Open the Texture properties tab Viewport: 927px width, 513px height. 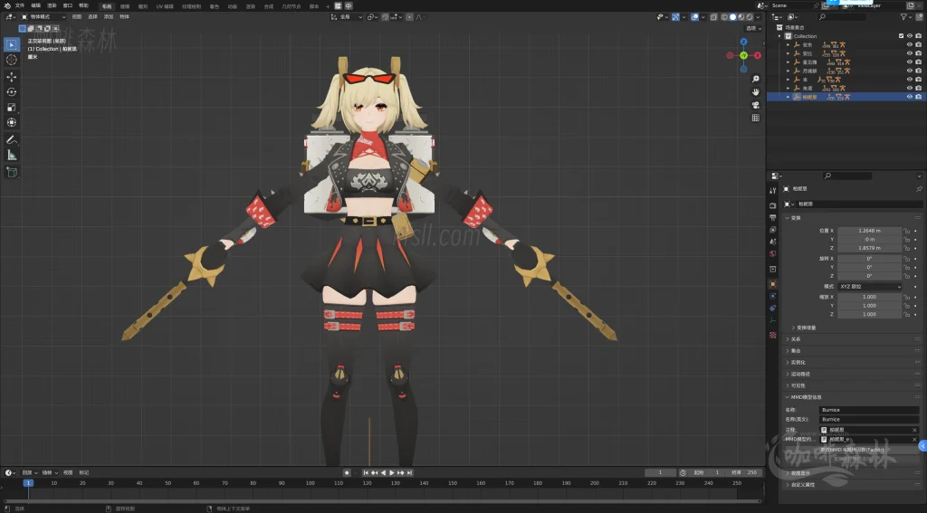pos(773,335)
